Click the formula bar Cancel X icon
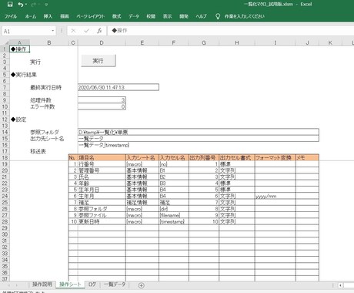Image resolution: width=354 pixels, height=293 pixels. click(73, 31)
